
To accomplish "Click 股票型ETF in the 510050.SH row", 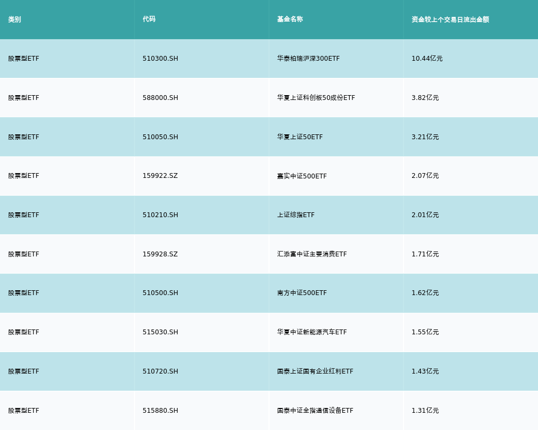I will (24, 137).
